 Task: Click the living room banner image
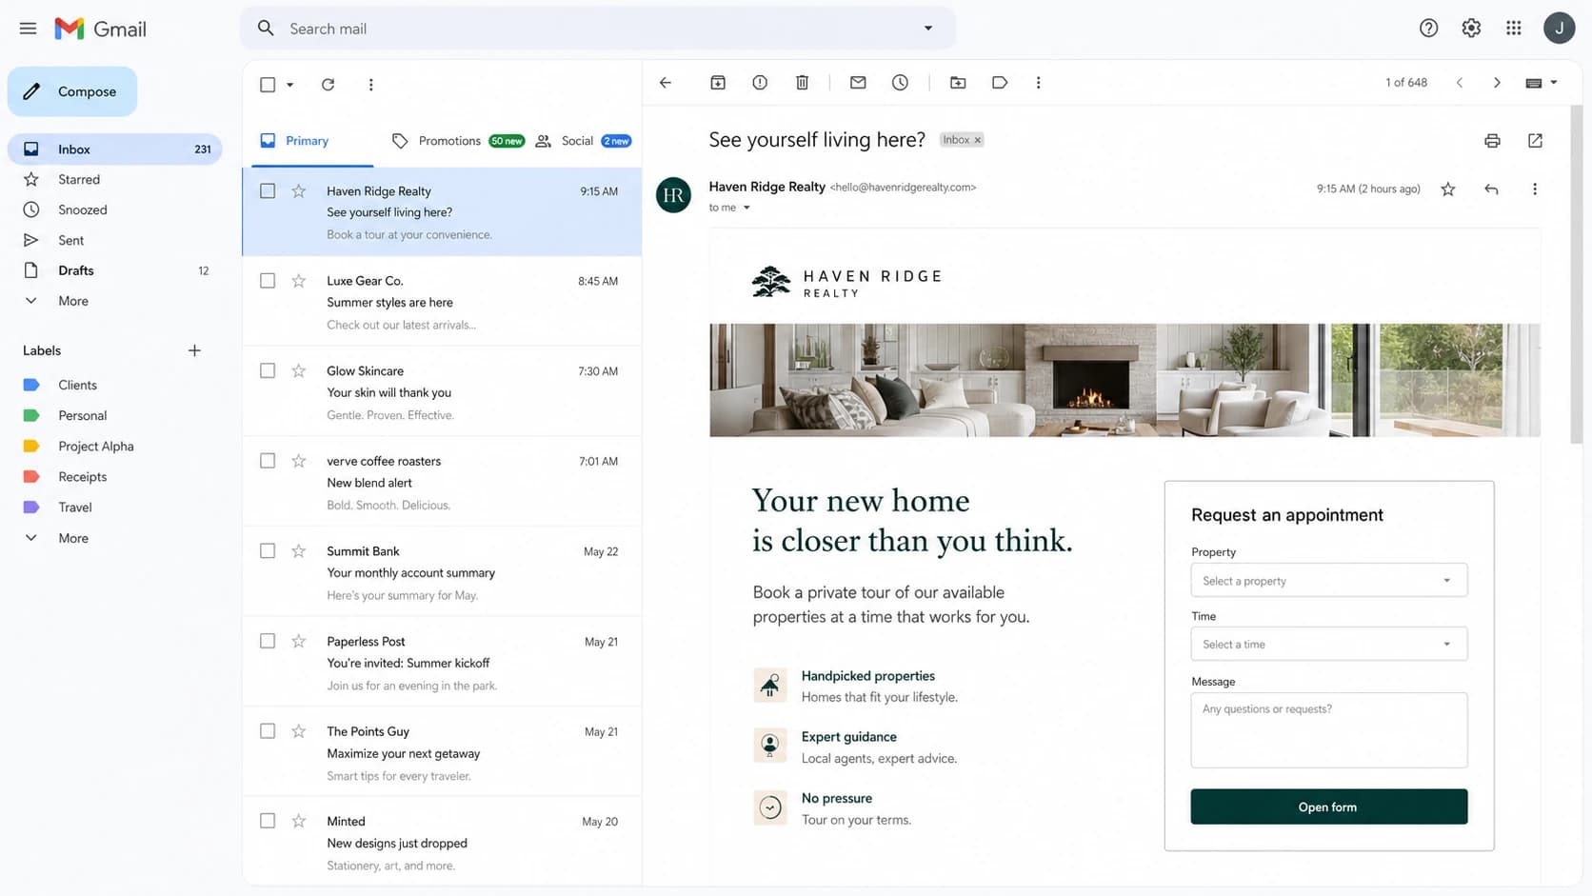pos(1124,380)
